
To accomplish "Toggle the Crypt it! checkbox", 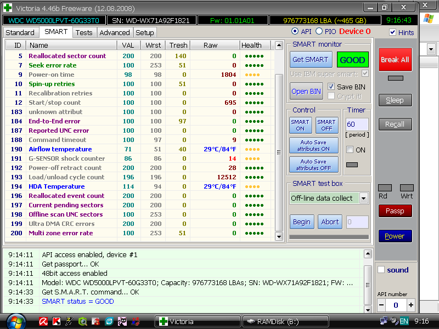I will coord(331,96).
